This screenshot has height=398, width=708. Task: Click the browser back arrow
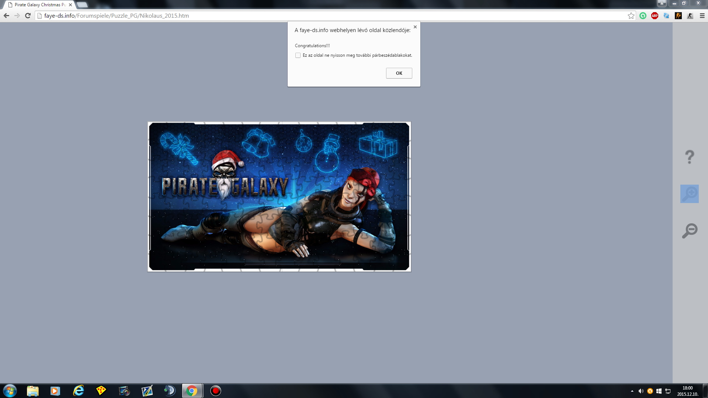pyautogui.click(x=6, y=15)
